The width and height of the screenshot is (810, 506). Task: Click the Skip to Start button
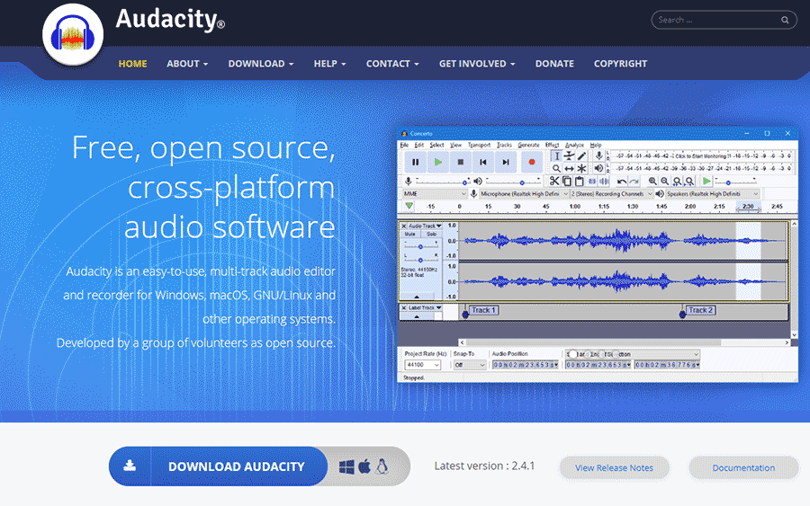coord(483,162)
